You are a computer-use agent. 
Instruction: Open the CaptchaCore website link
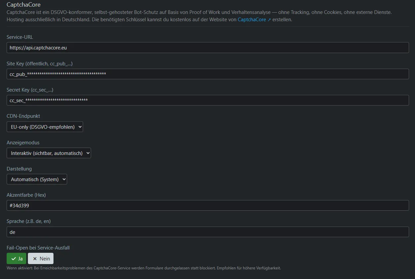[252, 20]
